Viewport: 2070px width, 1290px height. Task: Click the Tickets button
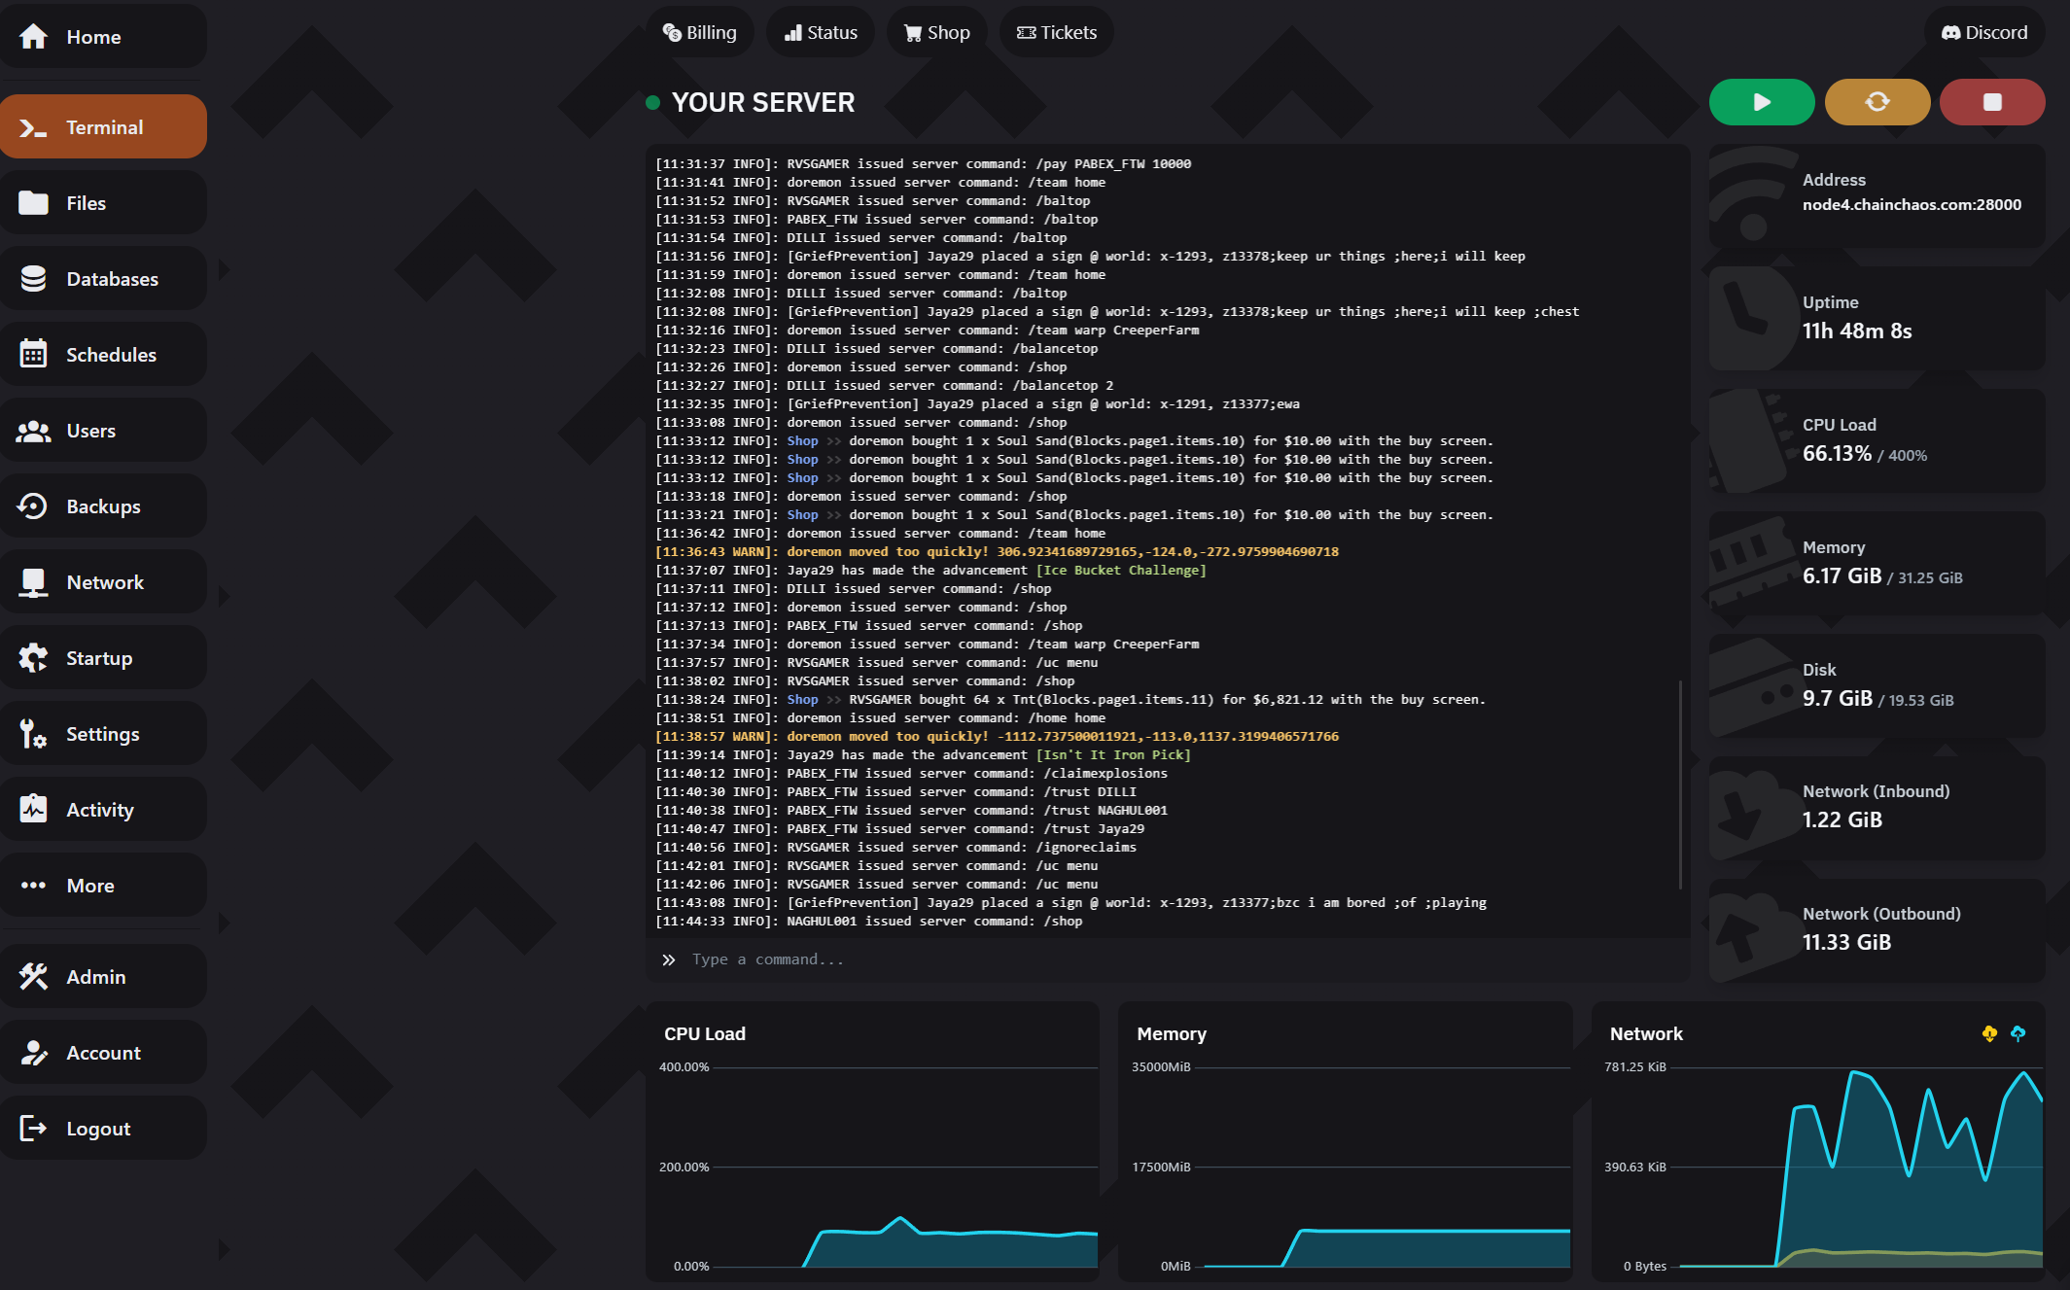click(1056, 32)
